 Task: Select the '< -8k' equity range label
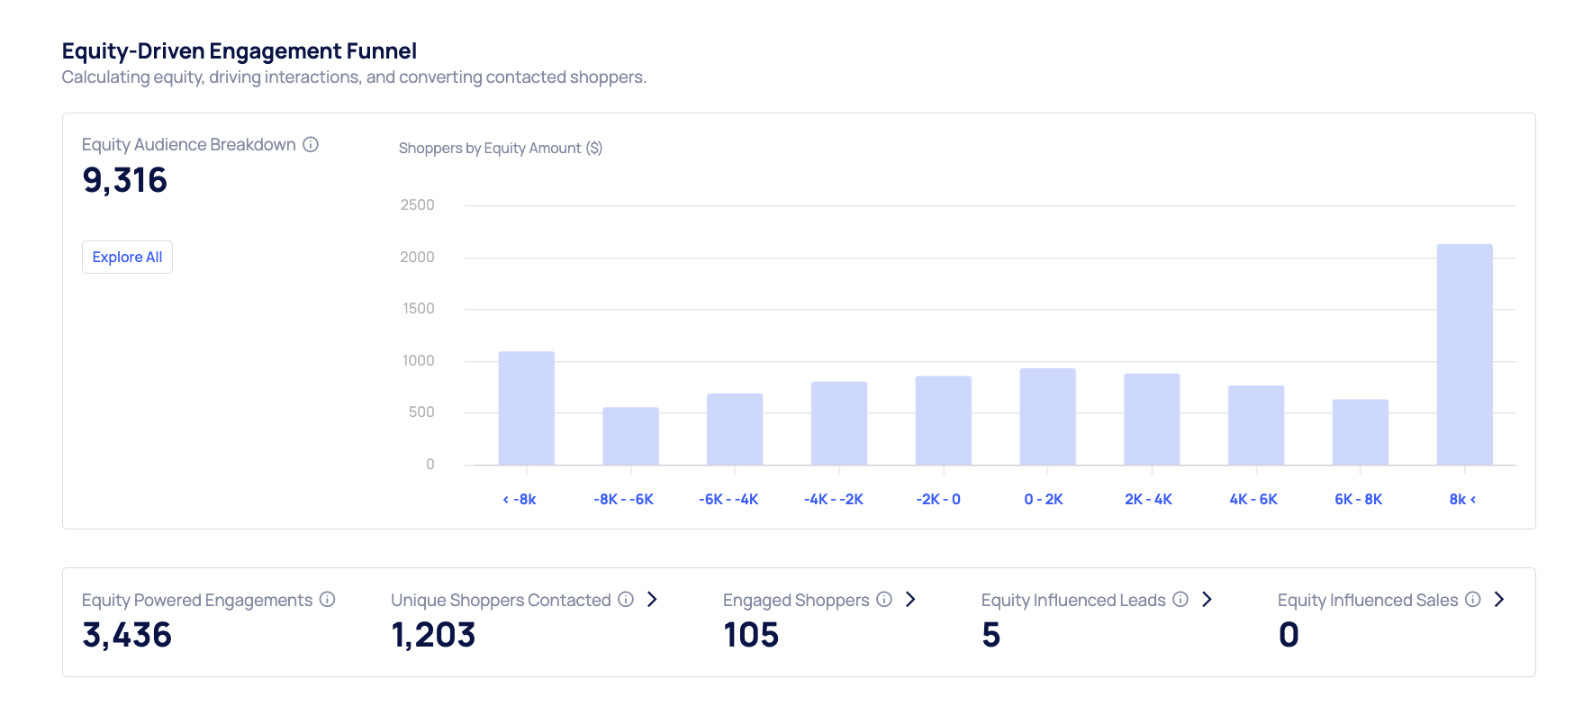click(x=520, y=499)
